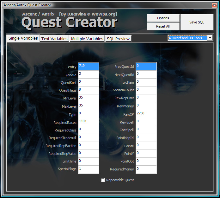View the SQL Preview tab
This screenshot has width=220, height=198.
point(118,39)
